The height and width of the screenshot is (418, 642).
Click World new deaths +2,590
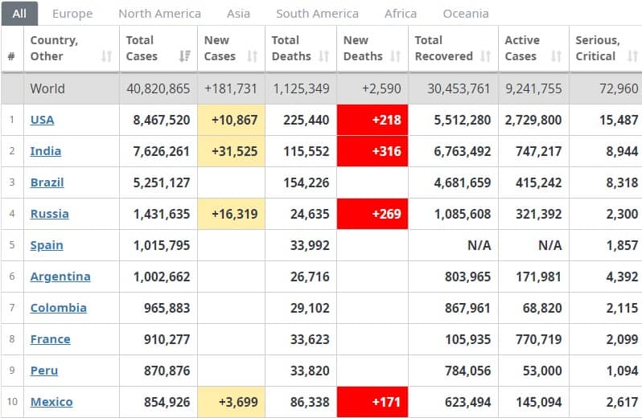tap(381, 88)
